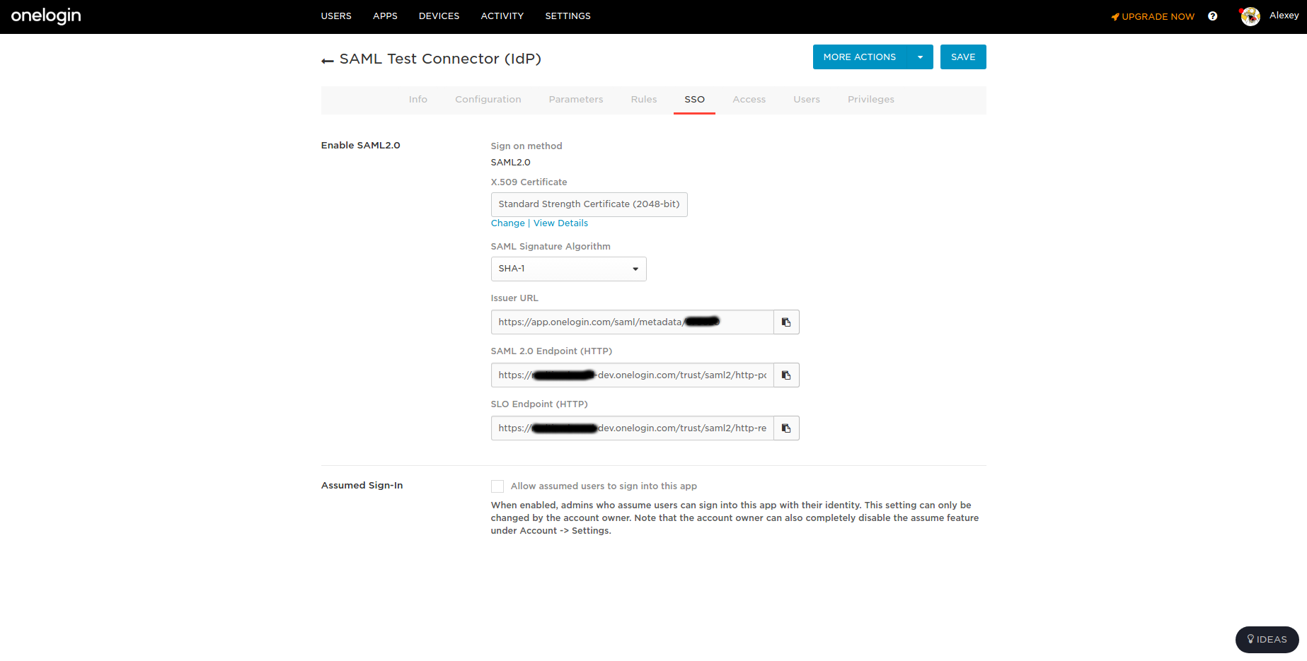Select the SSO tab
Image resolution: width=1307 pixels, height=661 pixels.
(694, 100)
